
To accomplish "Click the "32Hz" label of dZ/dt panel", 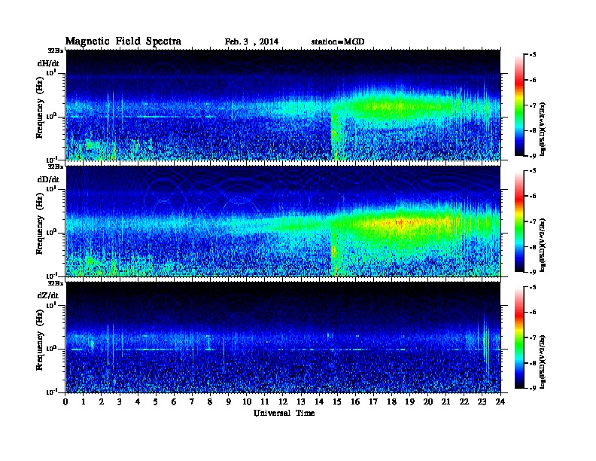I will click(x=56, y=283).
